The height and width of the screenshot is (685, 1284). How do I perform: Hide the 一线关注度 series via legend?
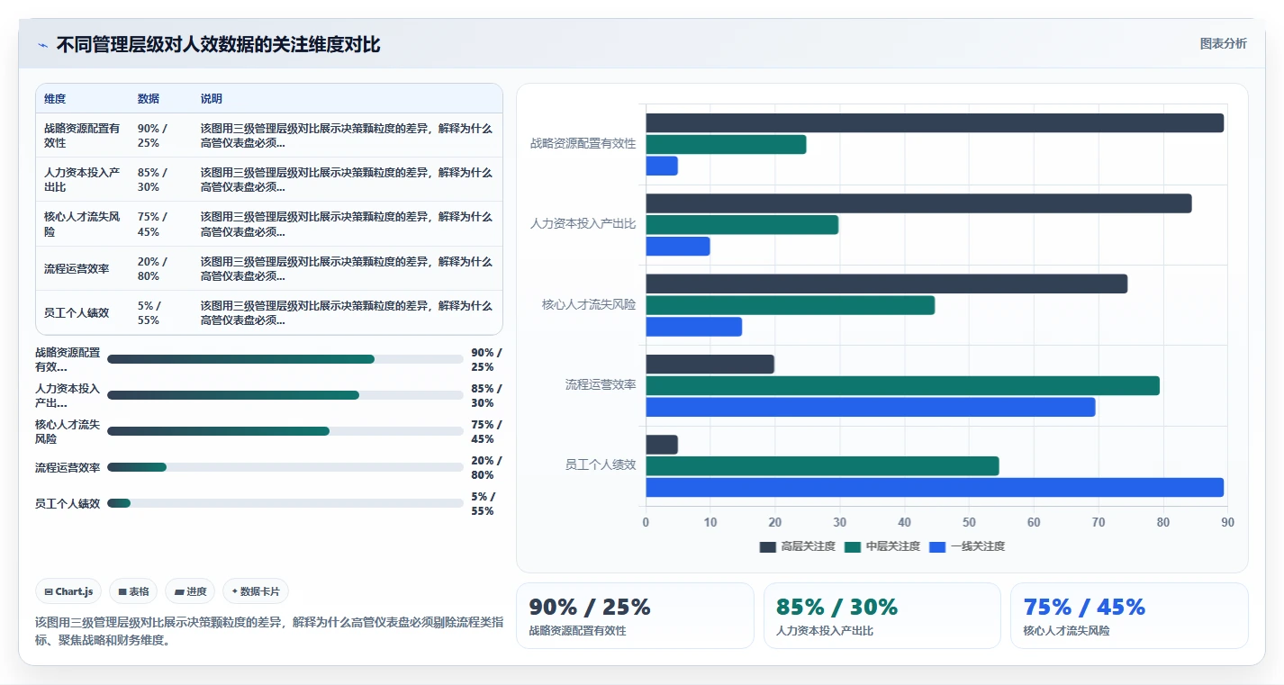967,546
